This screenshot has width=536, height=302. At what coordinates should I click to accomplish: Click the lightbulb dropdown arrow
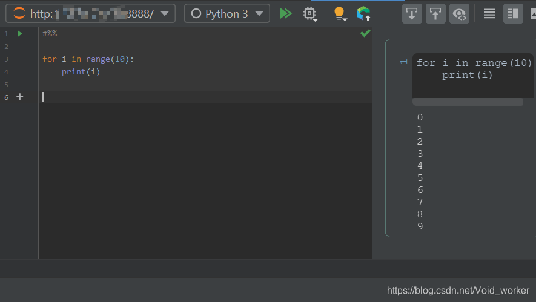pos(345,20)
